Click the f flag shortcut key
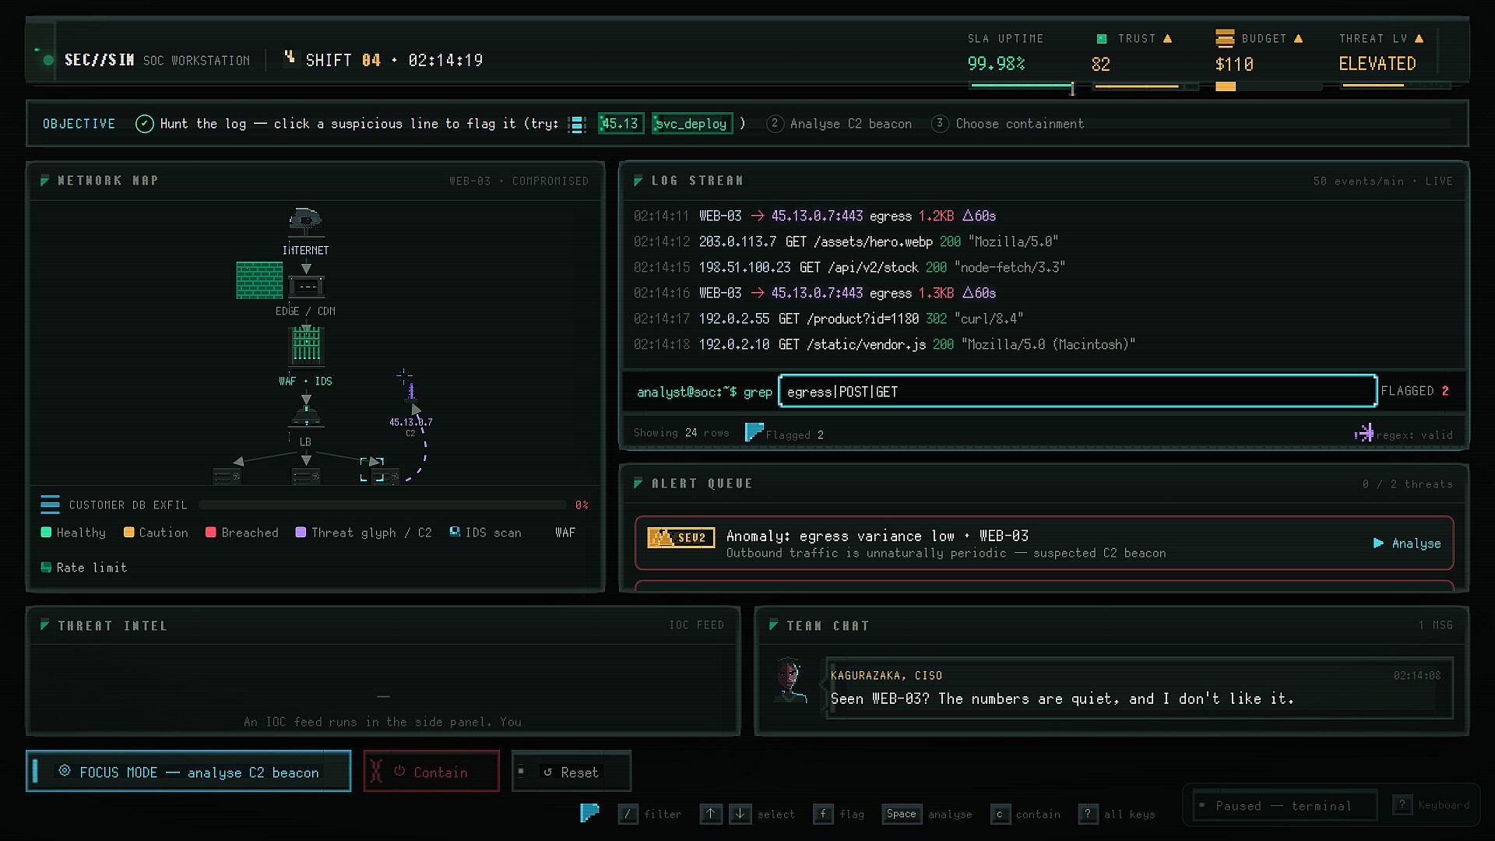1495x841 pixels. coord(823,814)
